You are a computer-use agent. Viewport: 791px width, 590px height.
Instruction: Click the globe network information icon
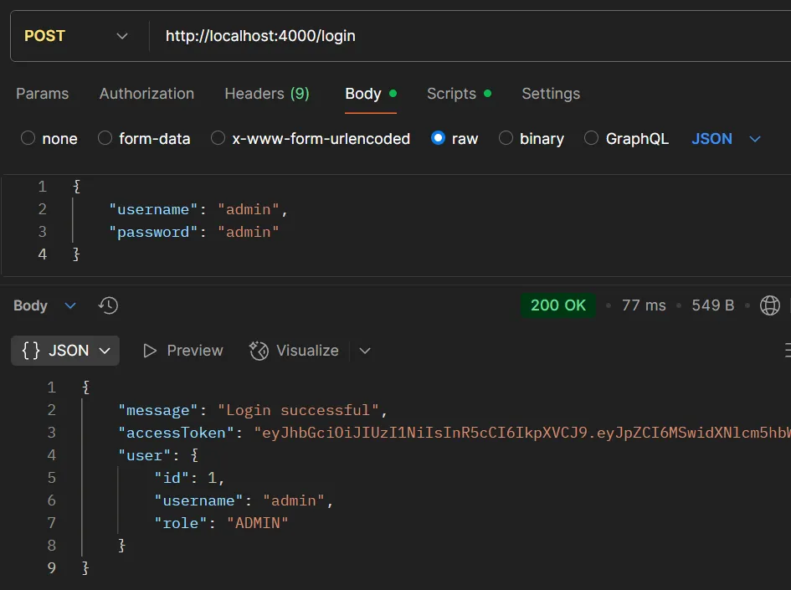tap(770, 305)
